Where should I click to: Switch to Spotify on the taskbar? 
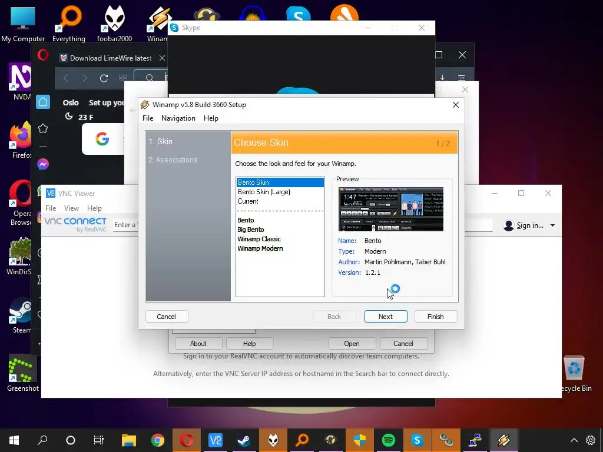(x=389, y=440)
